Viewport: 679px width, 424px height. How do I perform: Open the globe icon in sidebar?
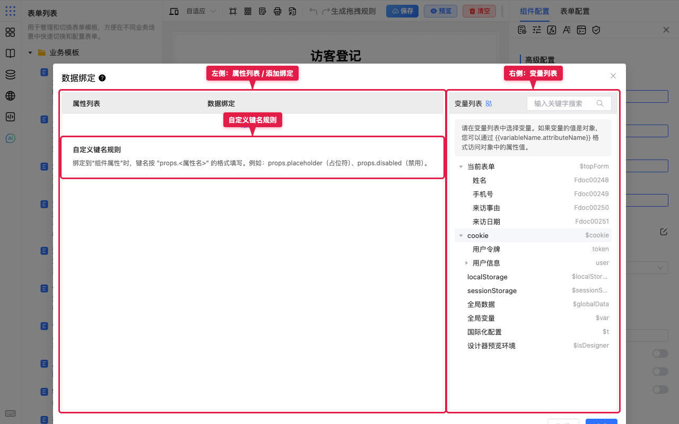click(x=10, y=96)
